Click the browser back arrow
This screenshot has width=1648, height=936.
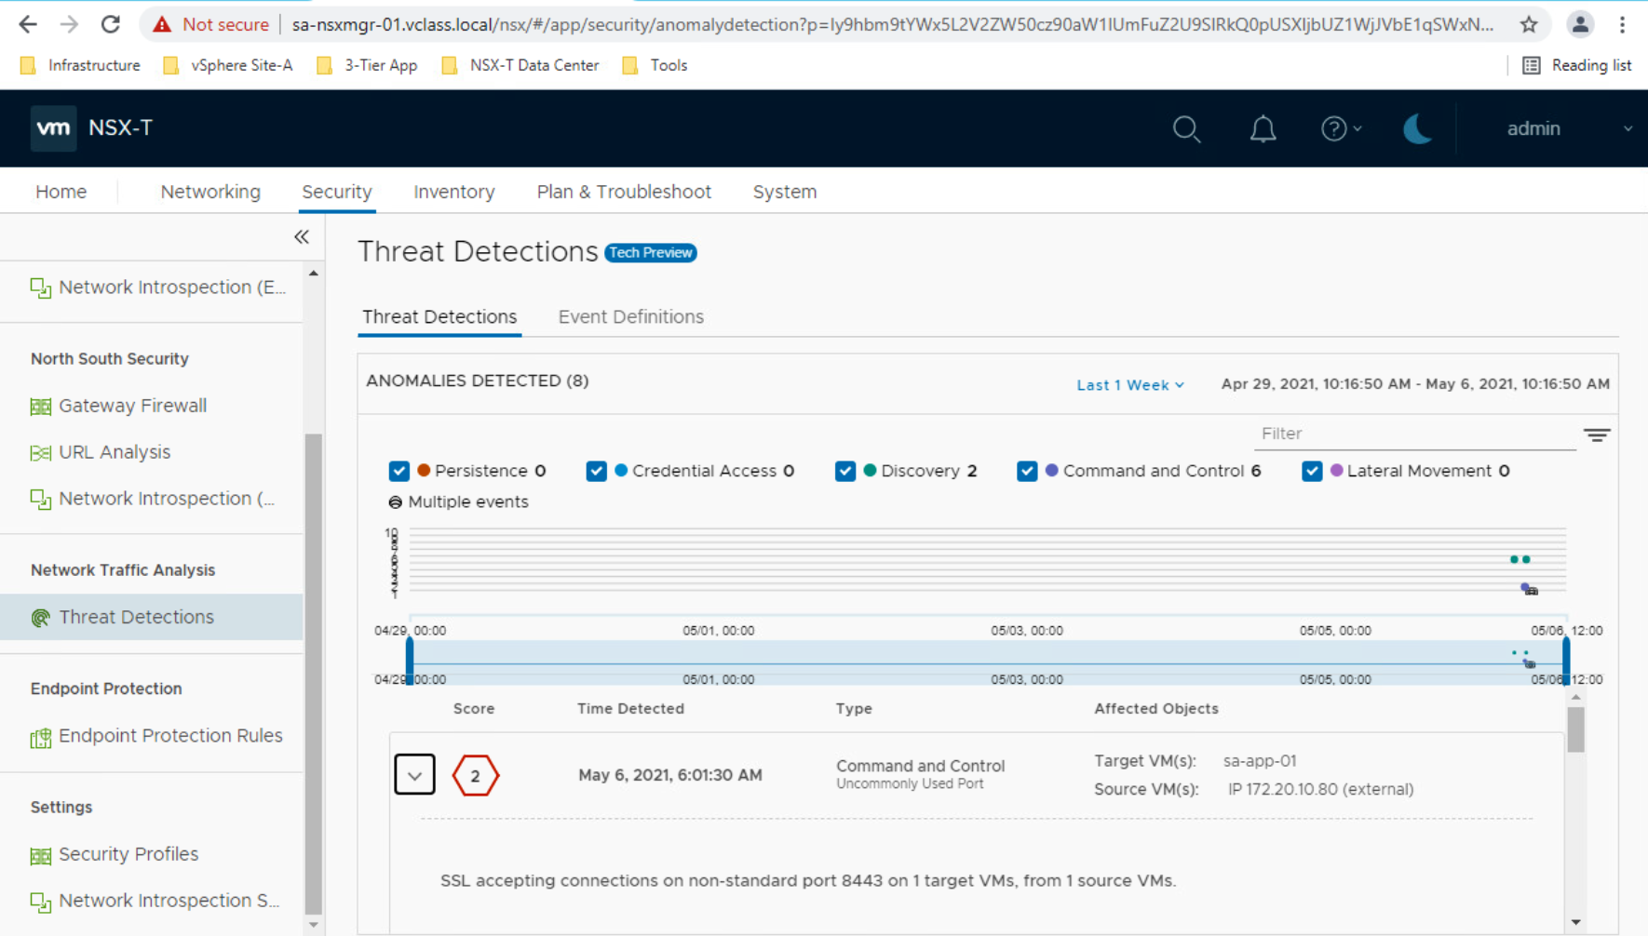(28, 24)
